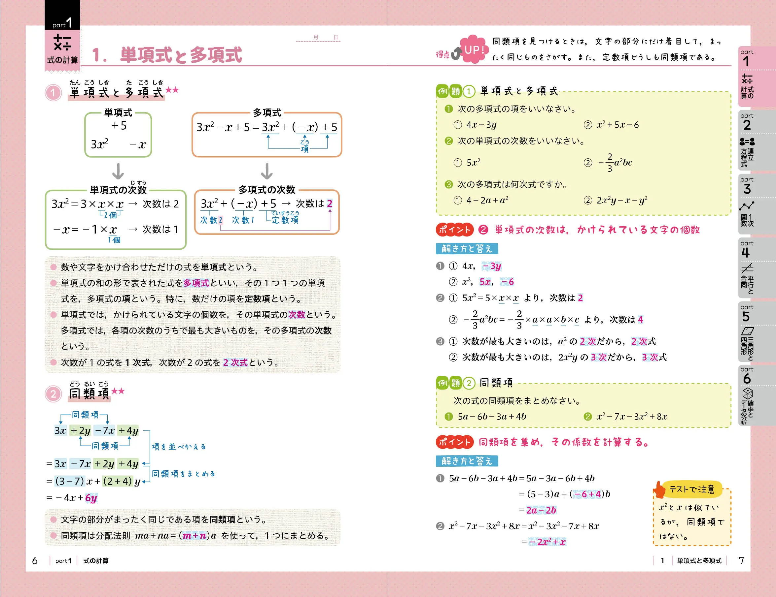This screenshot has height=597, width=776.
Task: Click the green 例題 2 badge
Action: coord(455,383)
